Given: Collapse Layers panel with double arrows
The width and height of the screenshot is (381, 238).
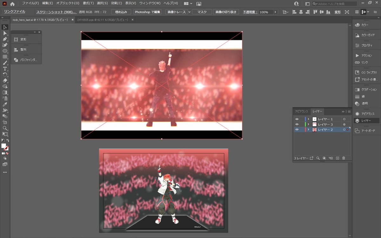Looking at the screenshot, I should coord(343,112).
